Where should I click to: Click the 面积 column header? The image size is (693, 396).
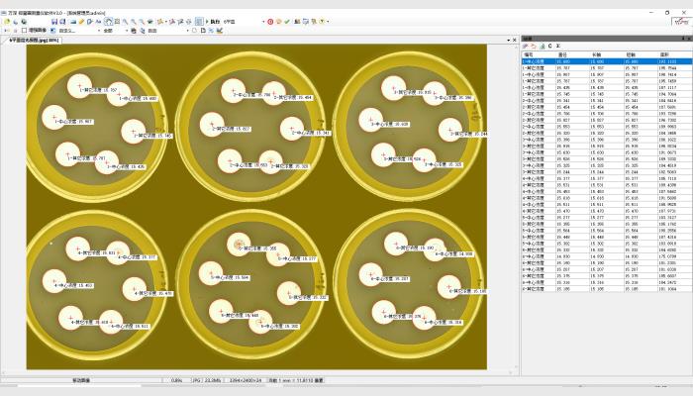(x=665, y=54)
